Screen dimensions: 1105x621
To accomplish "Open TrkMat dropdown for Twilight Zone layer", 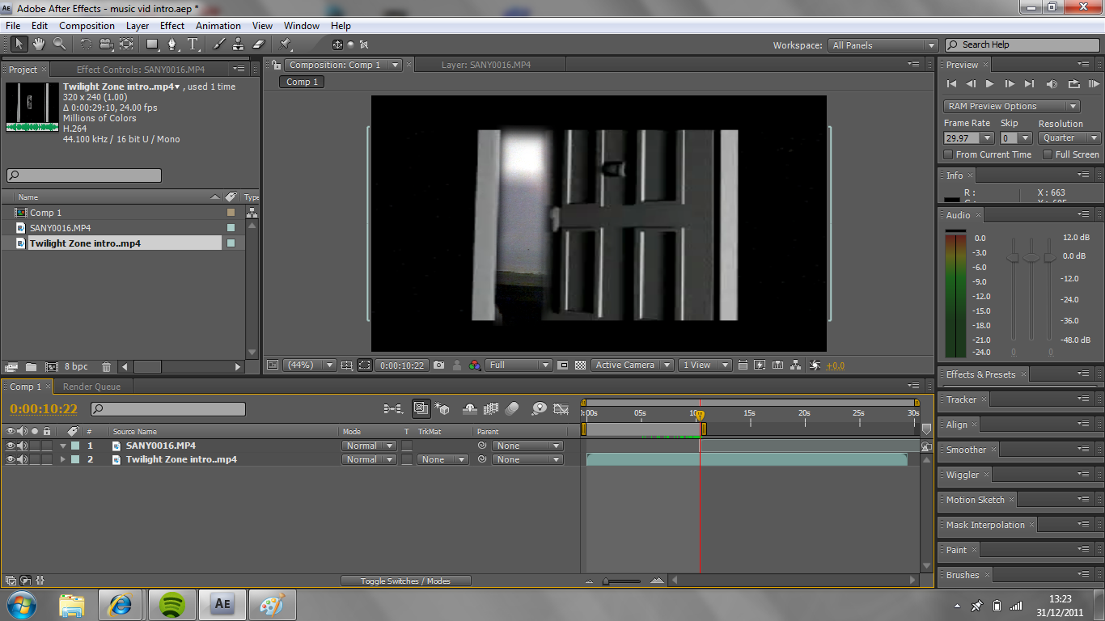I will (x=442, y=459).
